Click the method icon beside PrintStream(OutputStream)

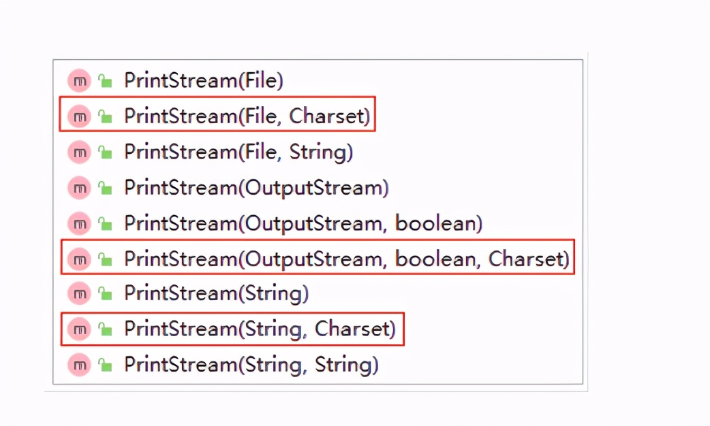pos(79,187)
